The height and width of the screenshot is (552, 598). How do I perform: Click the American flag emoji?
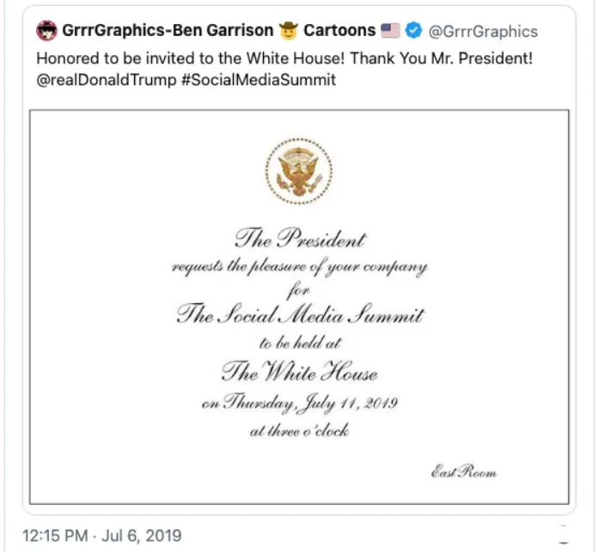click(390, 31)
